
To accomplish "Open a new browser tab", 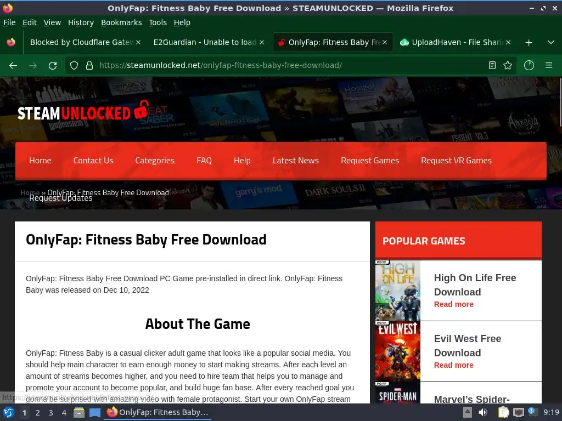I will click(x=529, y=43).
